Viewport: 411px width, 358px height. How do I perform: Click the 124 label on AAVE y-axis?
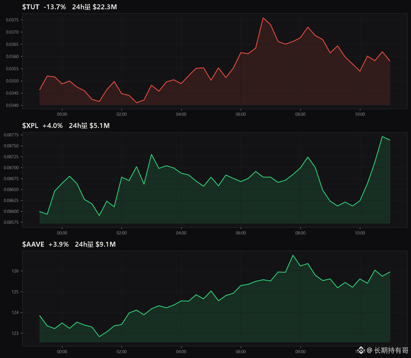click(15, 312)
